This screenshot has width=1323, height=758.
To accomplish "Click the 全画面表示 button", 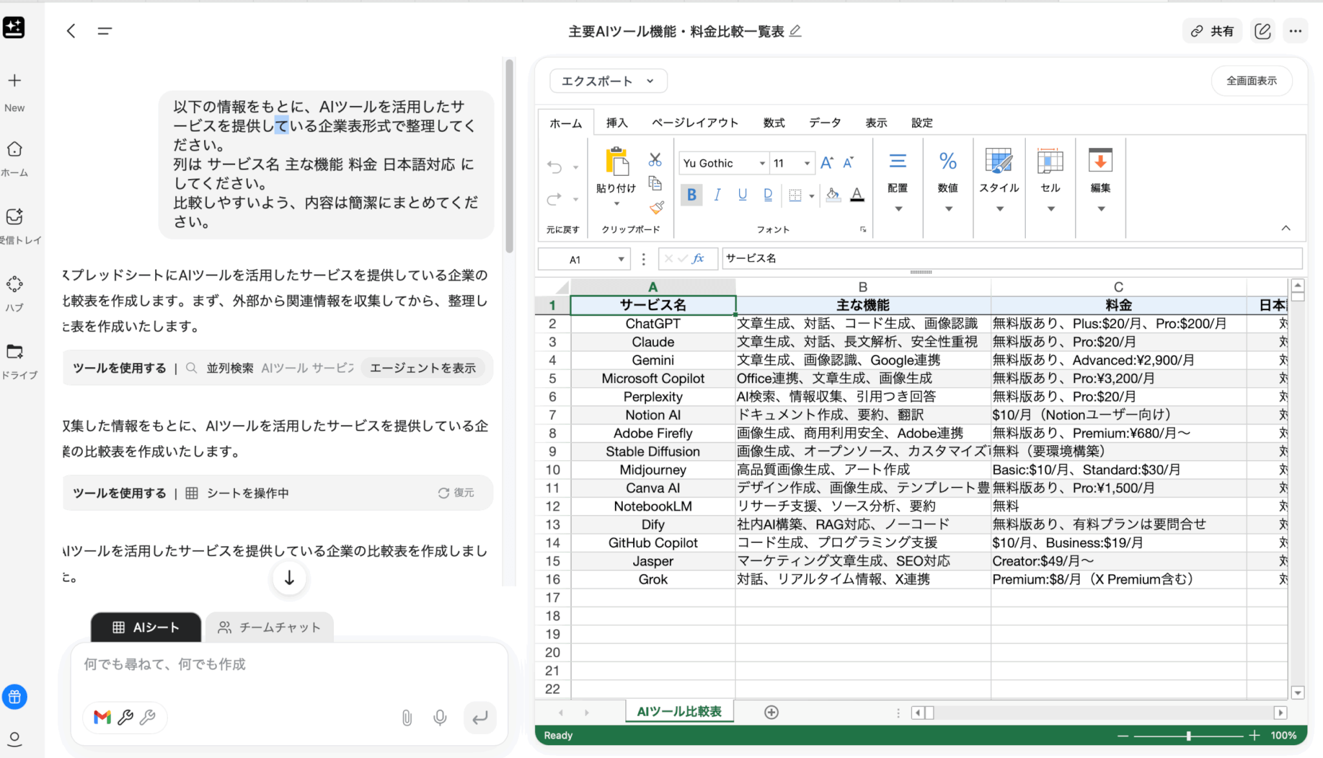I will [1251, 81].
